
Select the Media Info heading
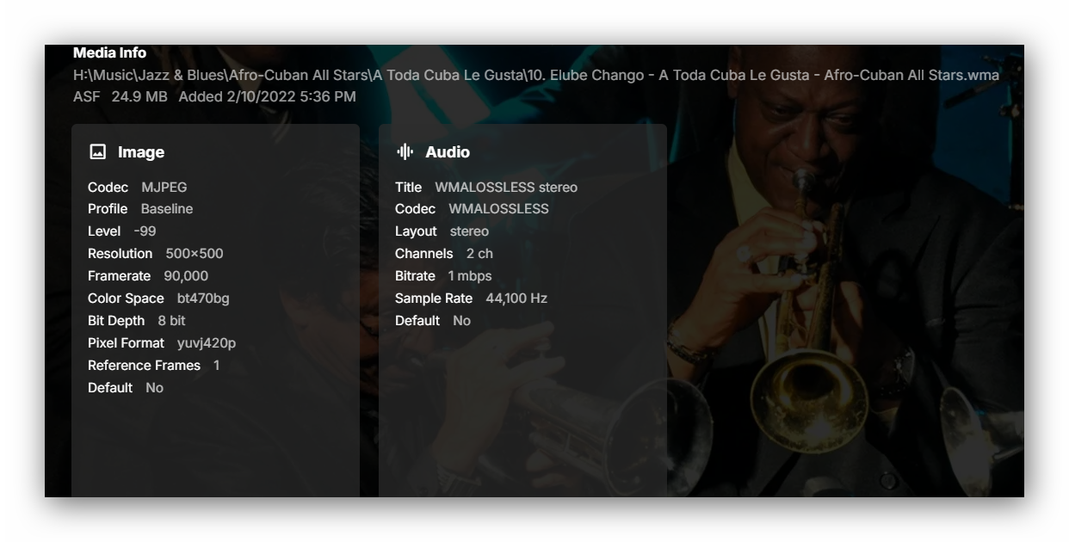pyautogui.click(x=109, y=53)
